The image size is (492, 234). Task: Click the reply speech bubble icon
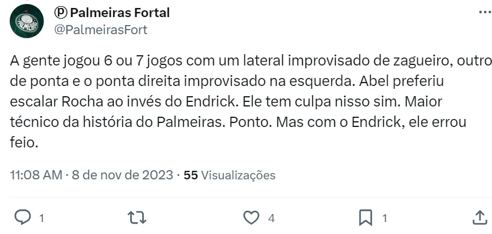(22, 217)
